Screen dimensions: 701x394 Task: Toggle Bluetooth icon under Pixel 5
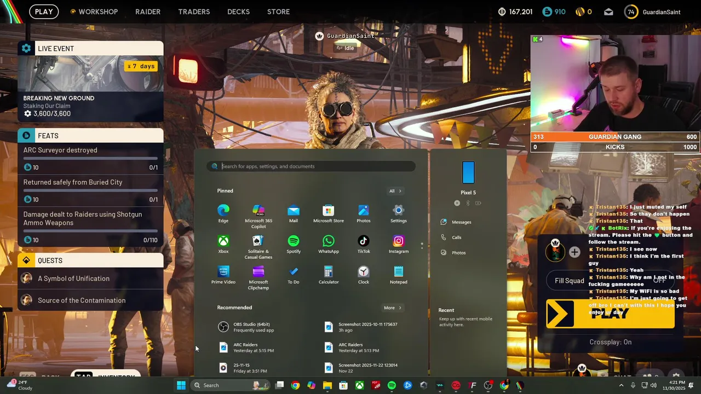pyautogui.click(x=468, y=203)
